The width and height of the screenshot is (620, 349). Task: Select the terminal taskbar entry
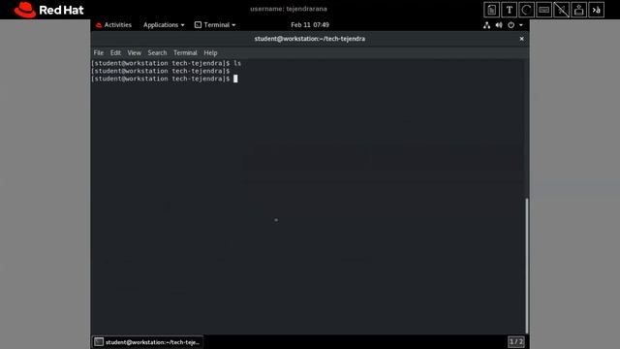[x=147, y=342]
